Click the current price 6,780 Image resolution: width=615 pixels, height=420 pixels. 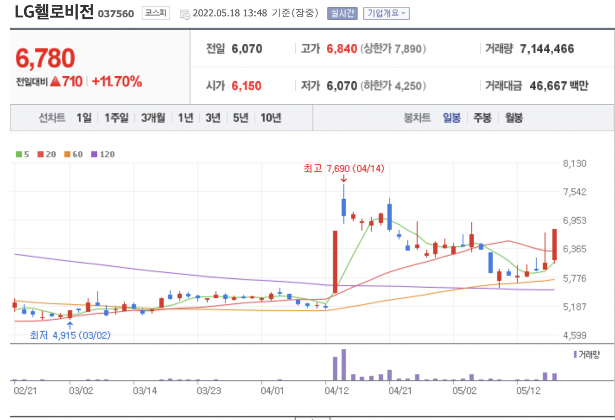[x=45, y=58]
